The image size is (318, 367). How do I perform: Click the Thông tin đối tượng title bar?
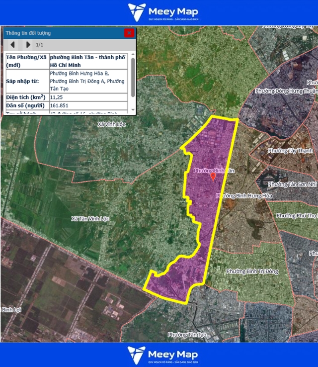tap(60, 33)
